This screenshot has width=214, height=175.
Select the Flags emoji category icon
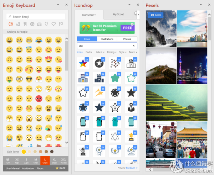click(x=61, y=24)
